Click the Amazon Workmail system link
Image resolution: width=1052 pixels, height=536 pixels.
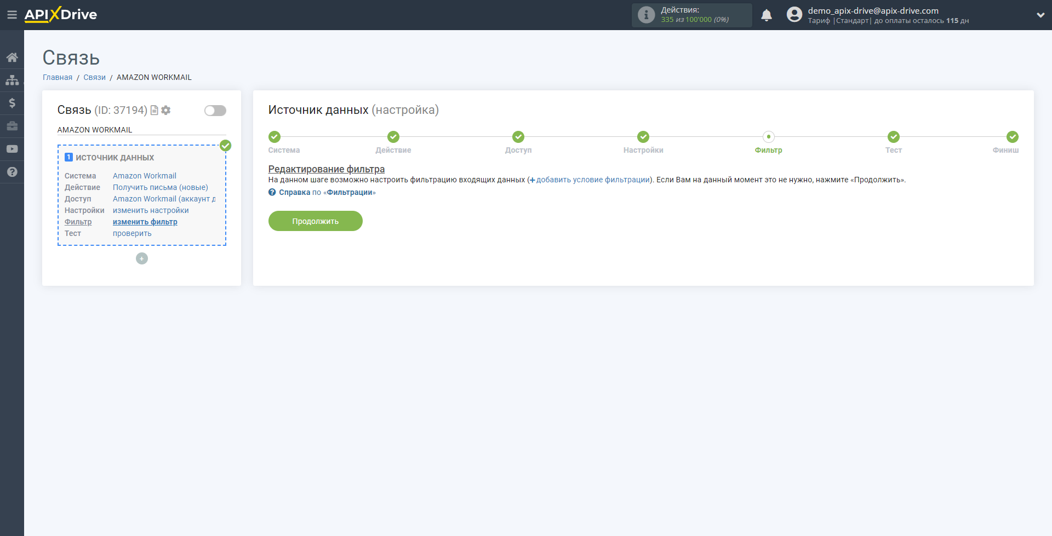coord(145,176)
